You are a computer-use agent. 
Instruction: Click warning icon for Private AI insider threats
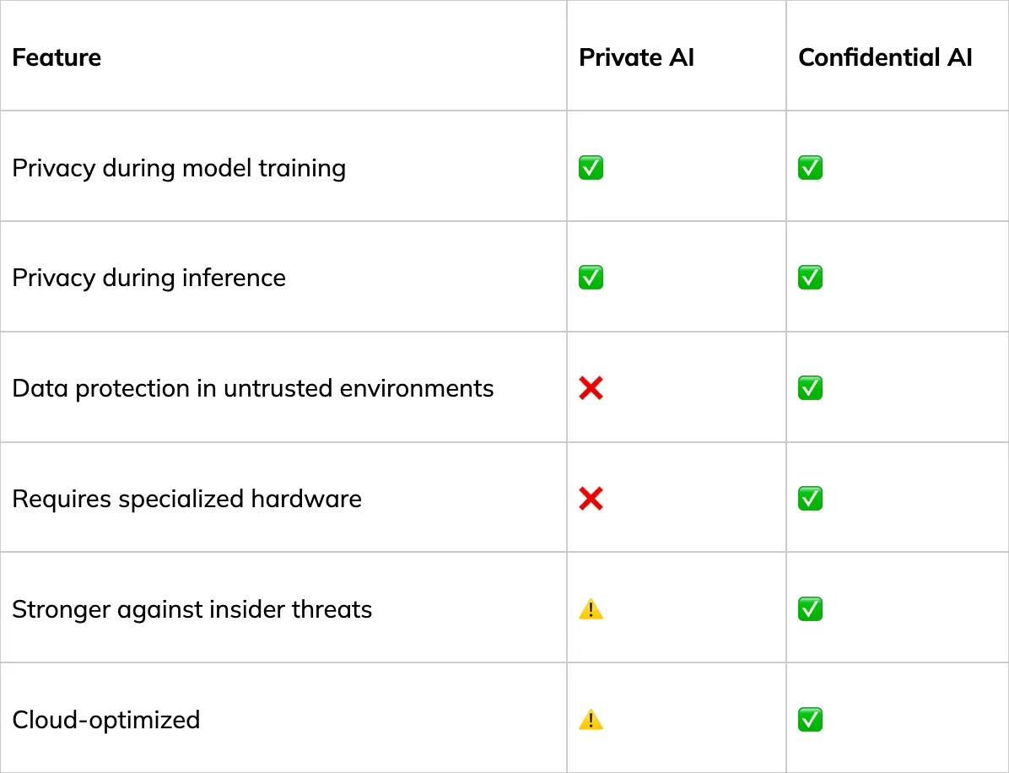click(x=591, y=609)
